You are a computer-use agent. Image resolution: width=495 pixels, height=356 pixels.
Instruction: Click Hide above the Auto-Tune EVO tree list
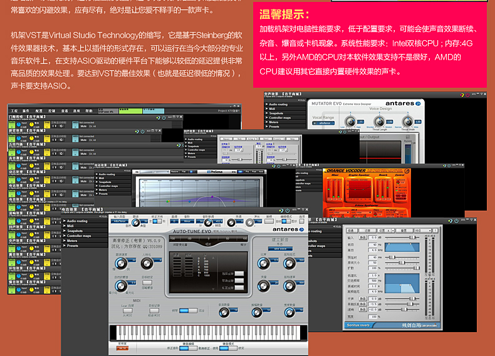103,216
